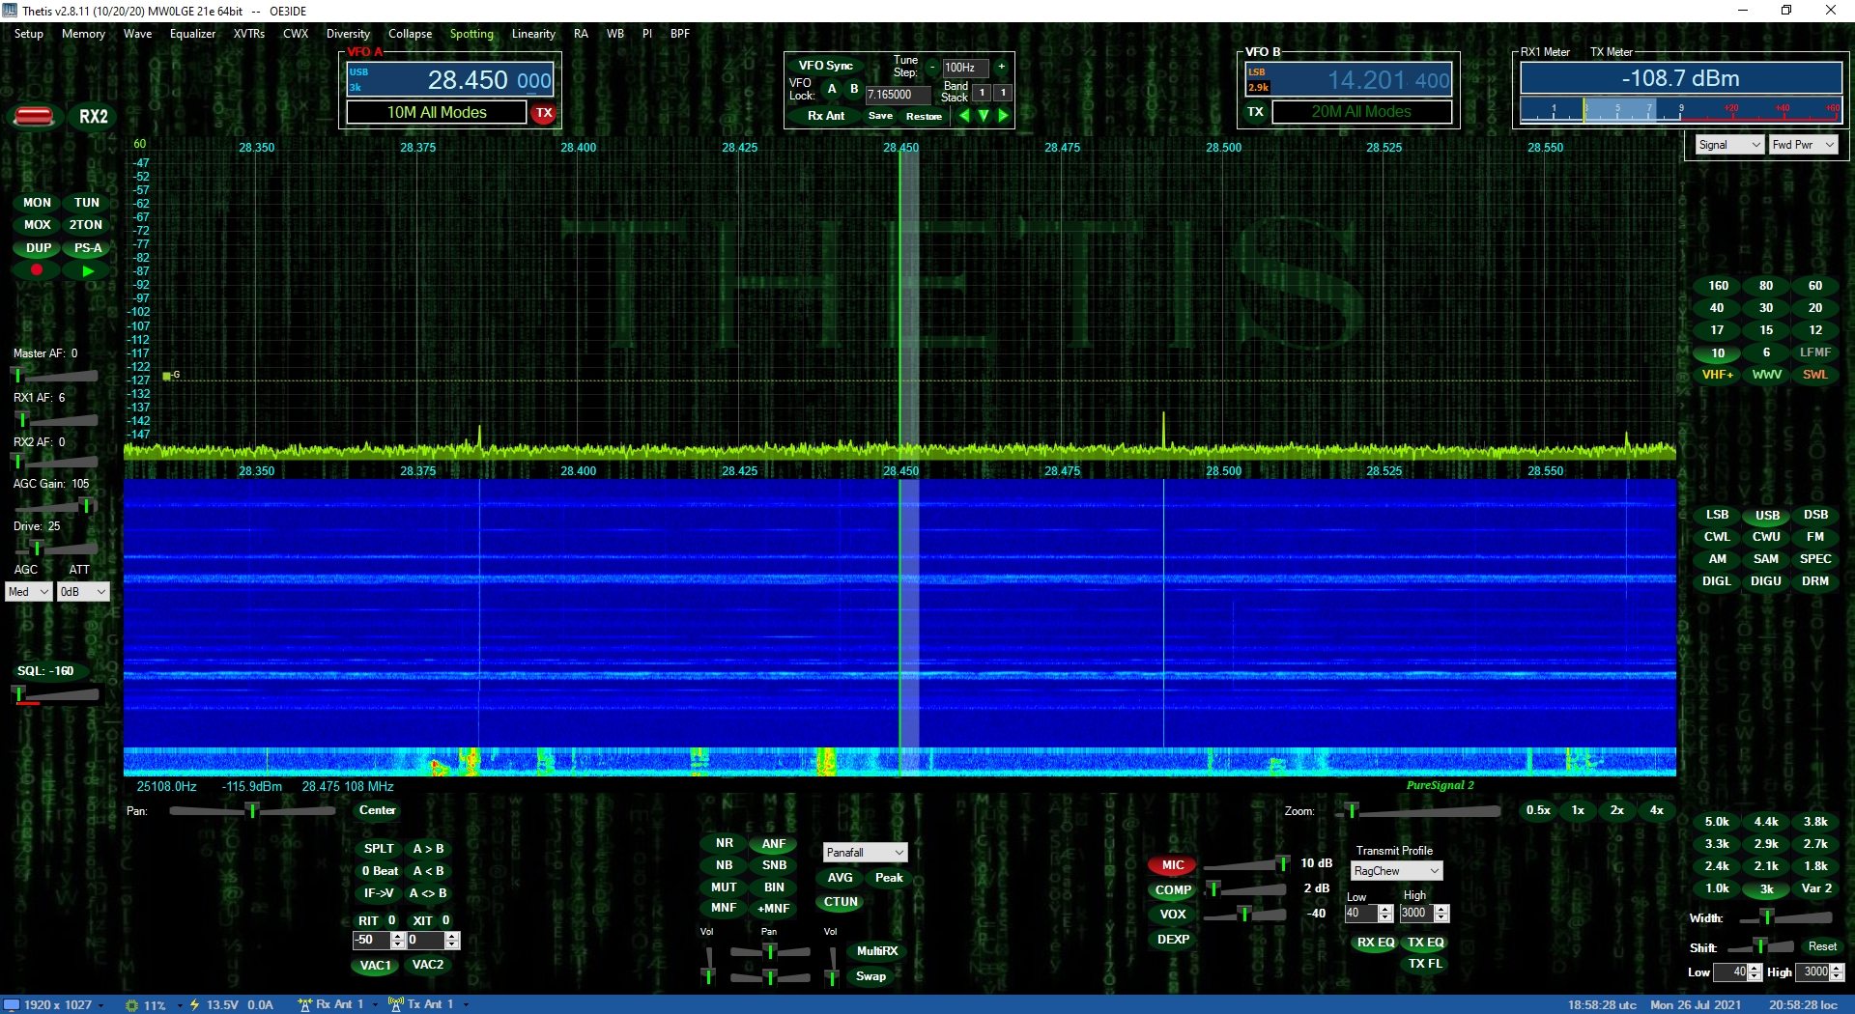
Task: Click the Zoom slider
Action: 1420,811
